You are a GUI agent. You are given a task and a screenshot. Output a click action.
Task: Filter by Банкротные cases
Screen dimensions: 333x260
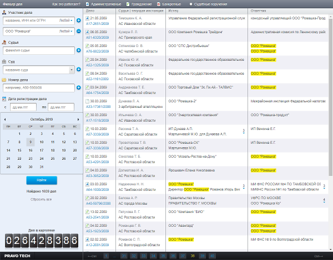pyautogui.click(x=169, y=4)
